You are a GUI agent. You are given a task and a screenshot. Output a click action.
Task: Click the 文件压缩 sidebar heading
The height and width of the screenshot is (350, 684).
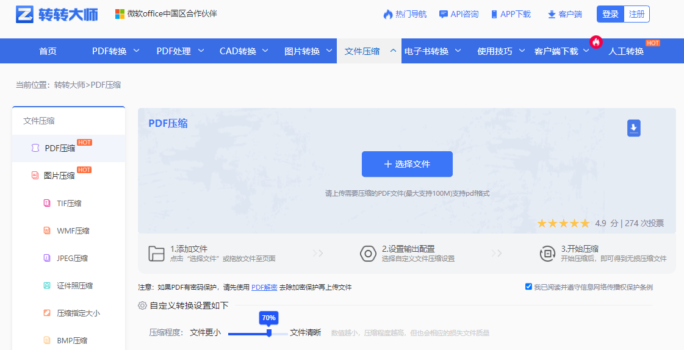(39, 121)
